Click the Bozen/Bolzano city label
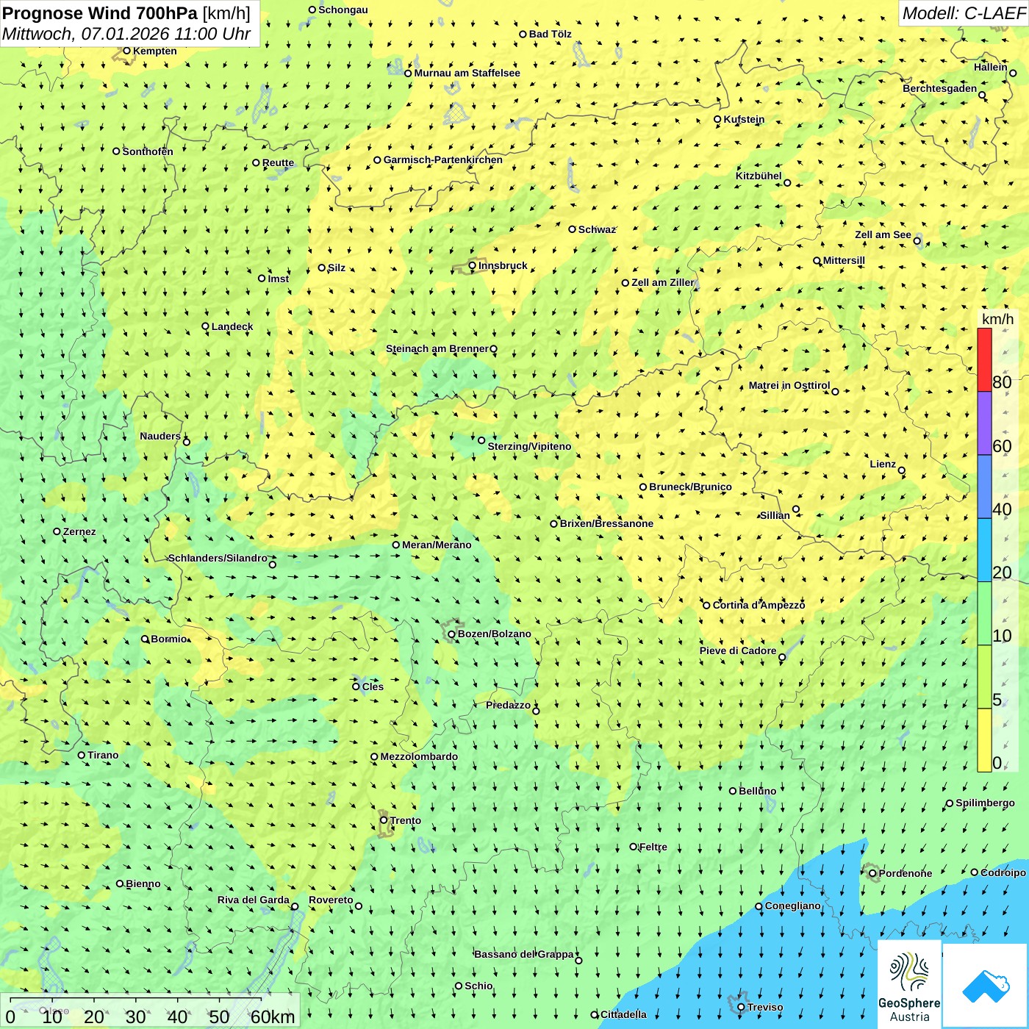1029x1029 pixels. point(494,634)
